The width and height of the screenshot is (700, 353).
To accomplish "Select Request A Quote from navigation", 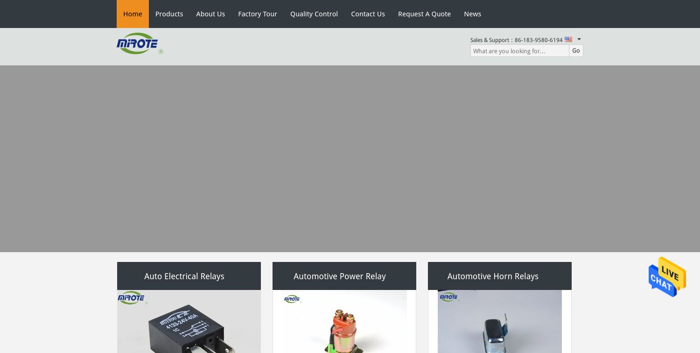I will point(424,14).
